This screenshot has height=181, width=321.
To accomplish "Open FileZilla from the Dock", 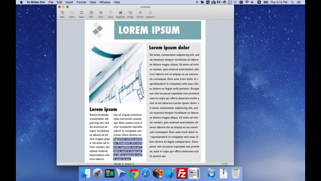I will tap(182, 173).
